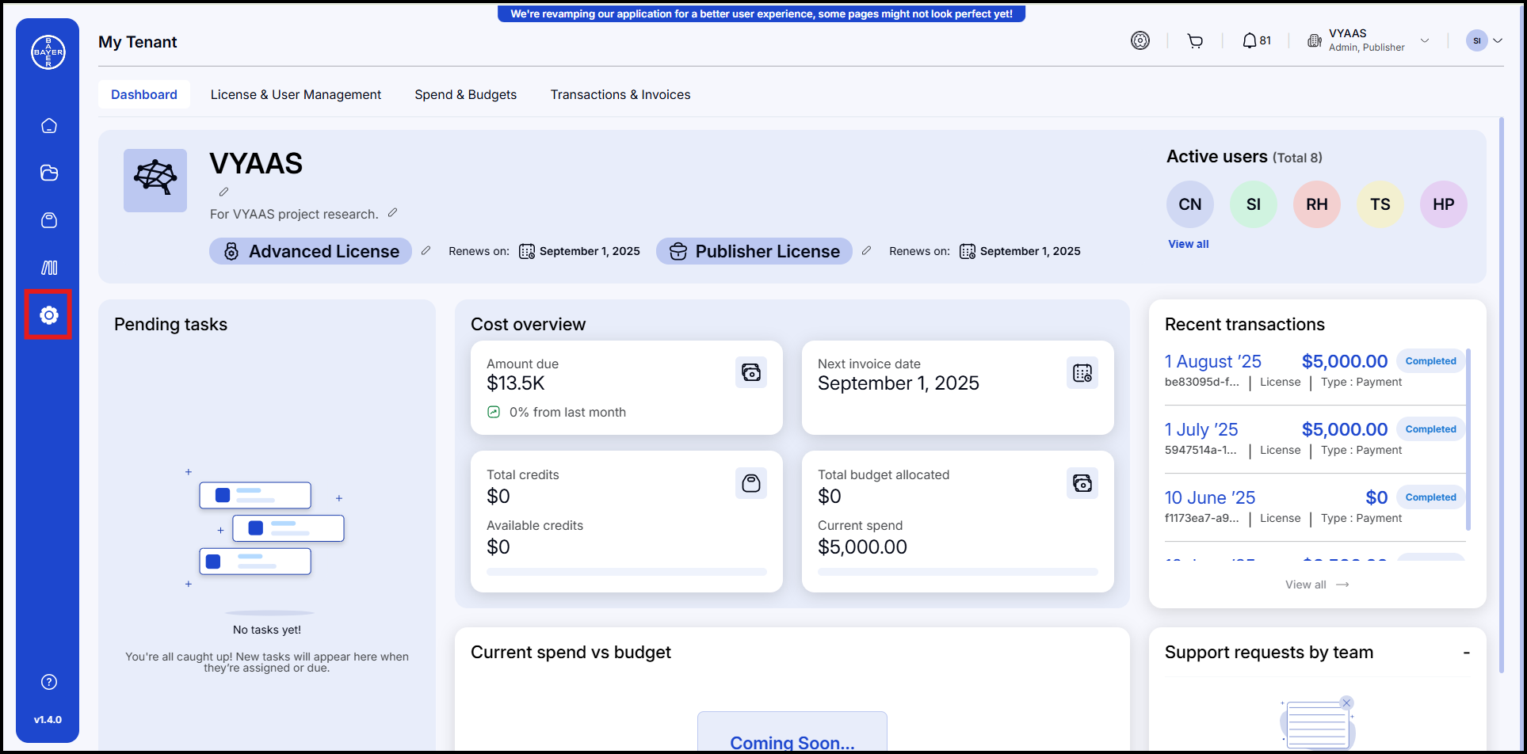Select the HP user avatar

click(1444, 204)
